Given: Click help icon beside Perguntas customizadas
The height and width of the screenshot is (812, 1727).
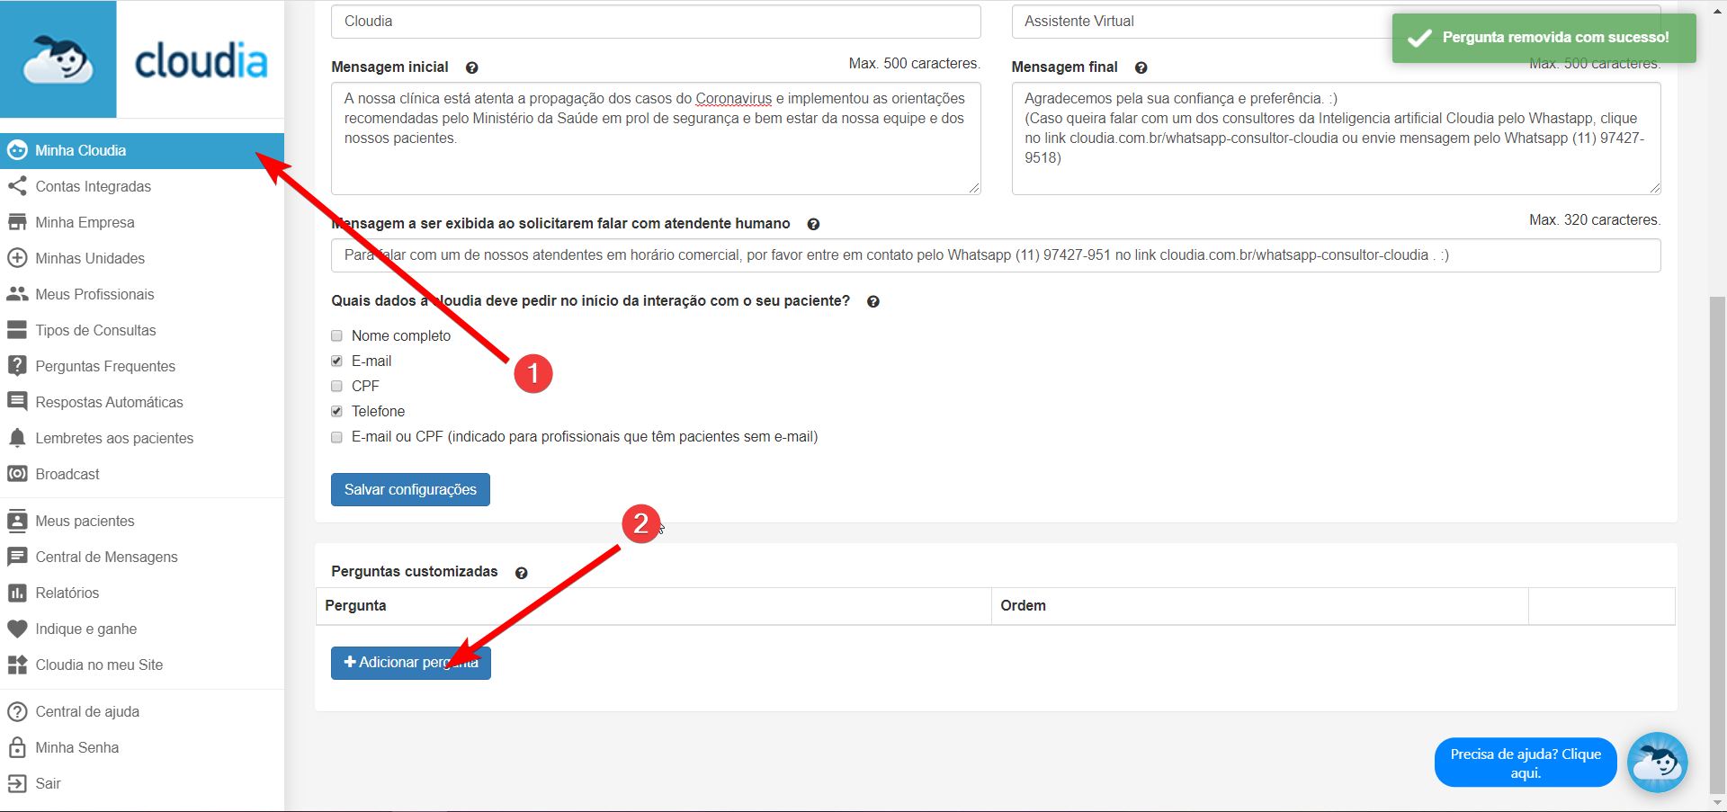Looking at the screenshot, I should pyautogui.click(x=521, y=573).
